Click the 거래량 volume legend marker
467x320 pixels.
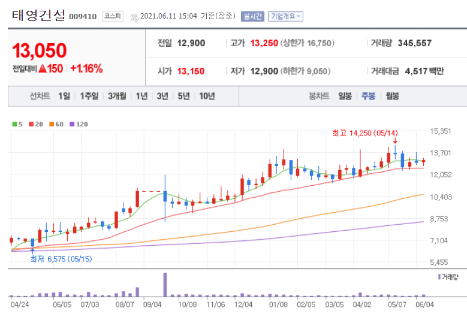click(x=439, y=277)
